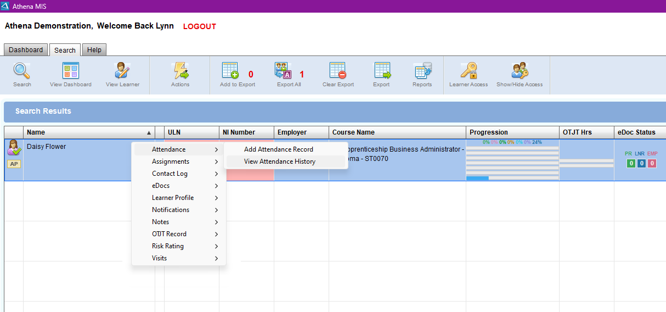The image size is (666, 312).
Task: Open the Assignments context menu entry
Action: click(178, 161)
